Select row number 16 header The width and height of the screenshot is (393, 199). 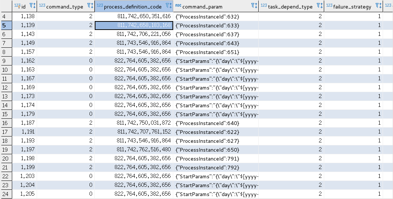tap(6, 123)
